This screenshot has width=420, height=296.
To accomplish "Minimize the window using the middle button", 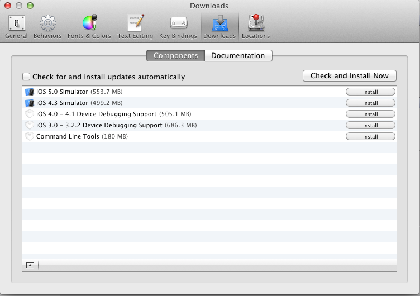I will pyautogui.click(x=19, y=6).
